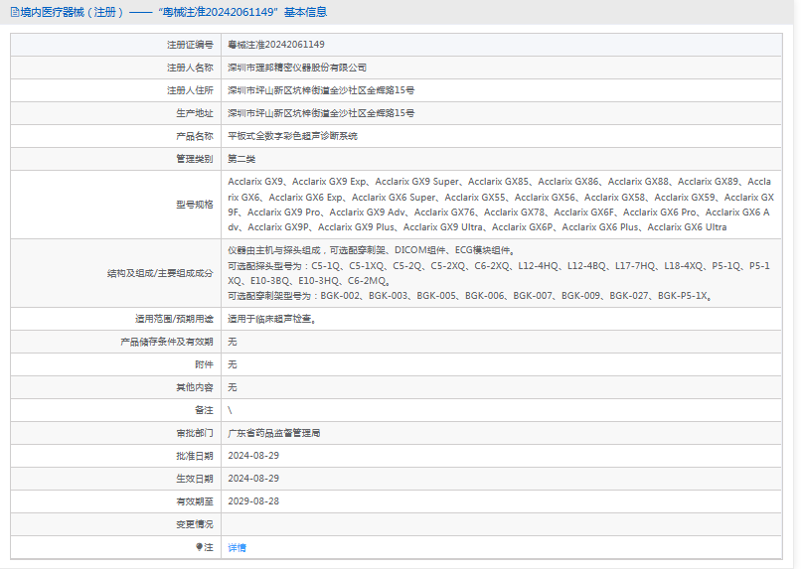Screen dimensions: 801x569
Task: Select approving authority 广东省药品监督管理局
Action: tap(274, 433)
